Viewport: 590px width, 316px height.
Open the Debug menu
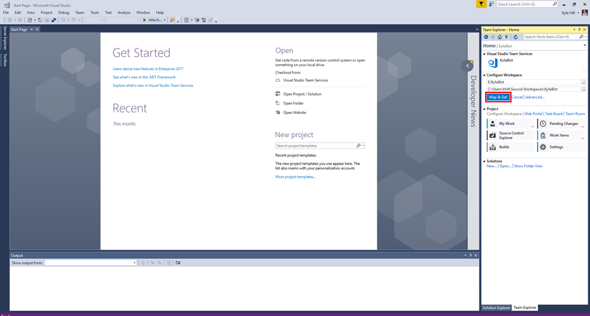pyautogui.click(x=63, y=13)
